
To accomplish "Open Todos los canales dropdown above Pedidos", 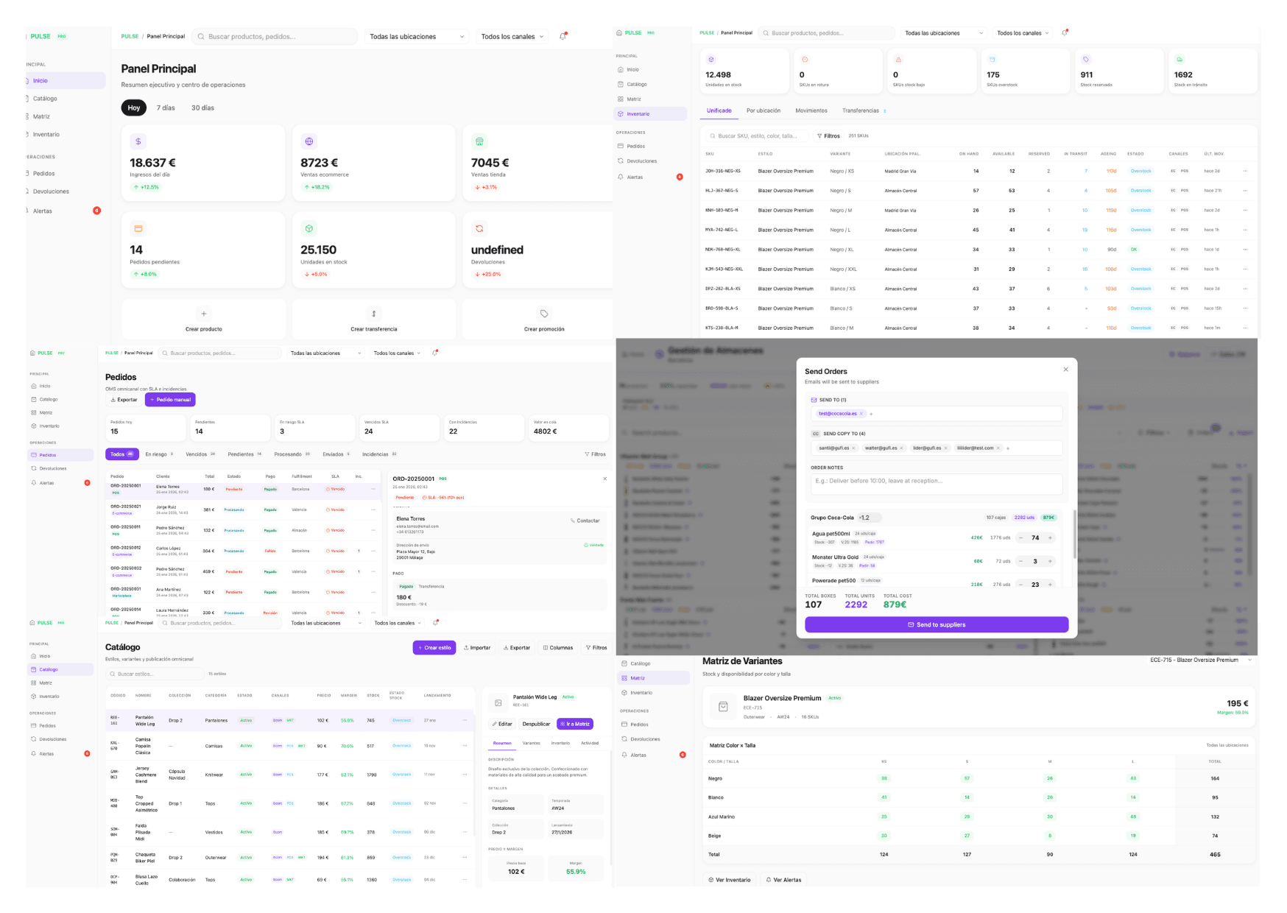I will [x=397, y=353].
